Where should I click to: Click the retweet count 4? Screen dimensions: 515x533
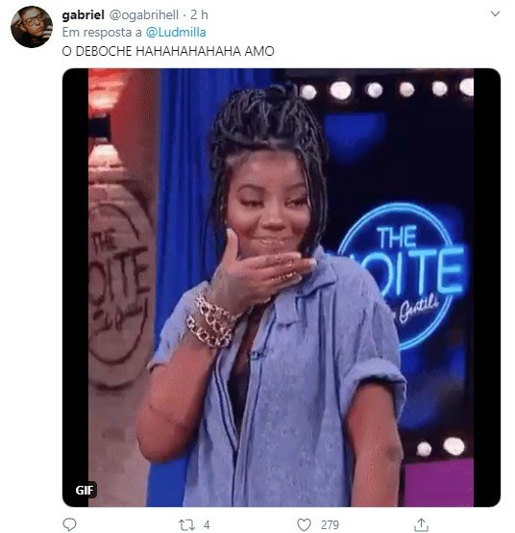point(207,525)
